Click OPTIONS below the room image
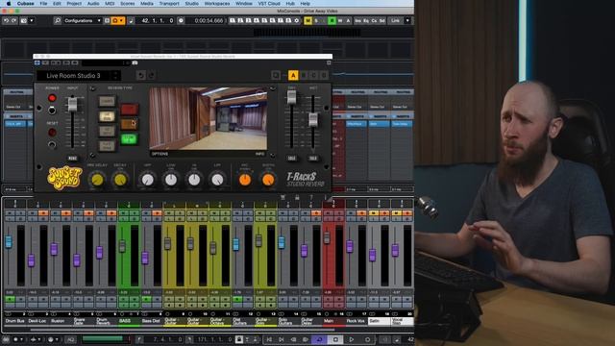The image size is (615, 346). tap(160, 154)
